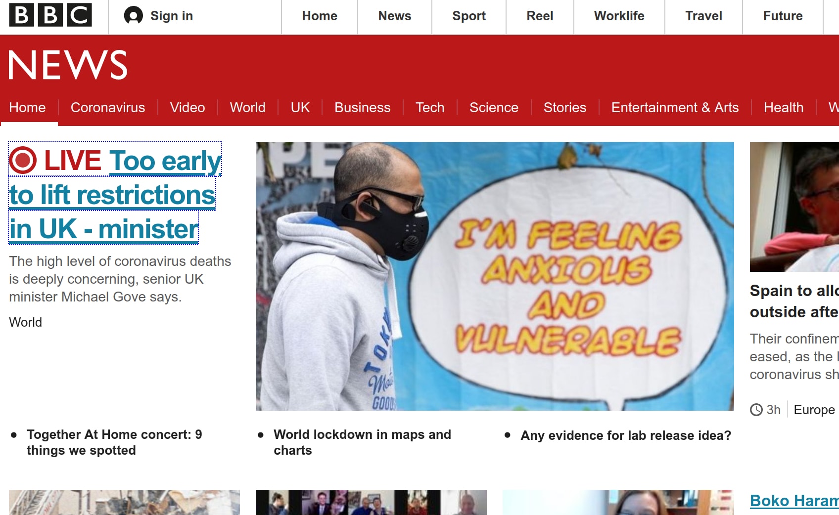Open News in top BBC bar
This screenshot has height=515, width=839.
395,16
